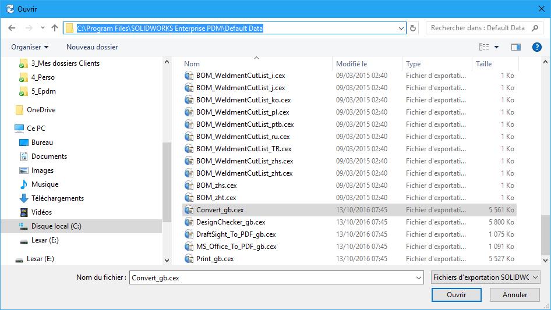Go to Bureau in the sidebar

[42, 142]
